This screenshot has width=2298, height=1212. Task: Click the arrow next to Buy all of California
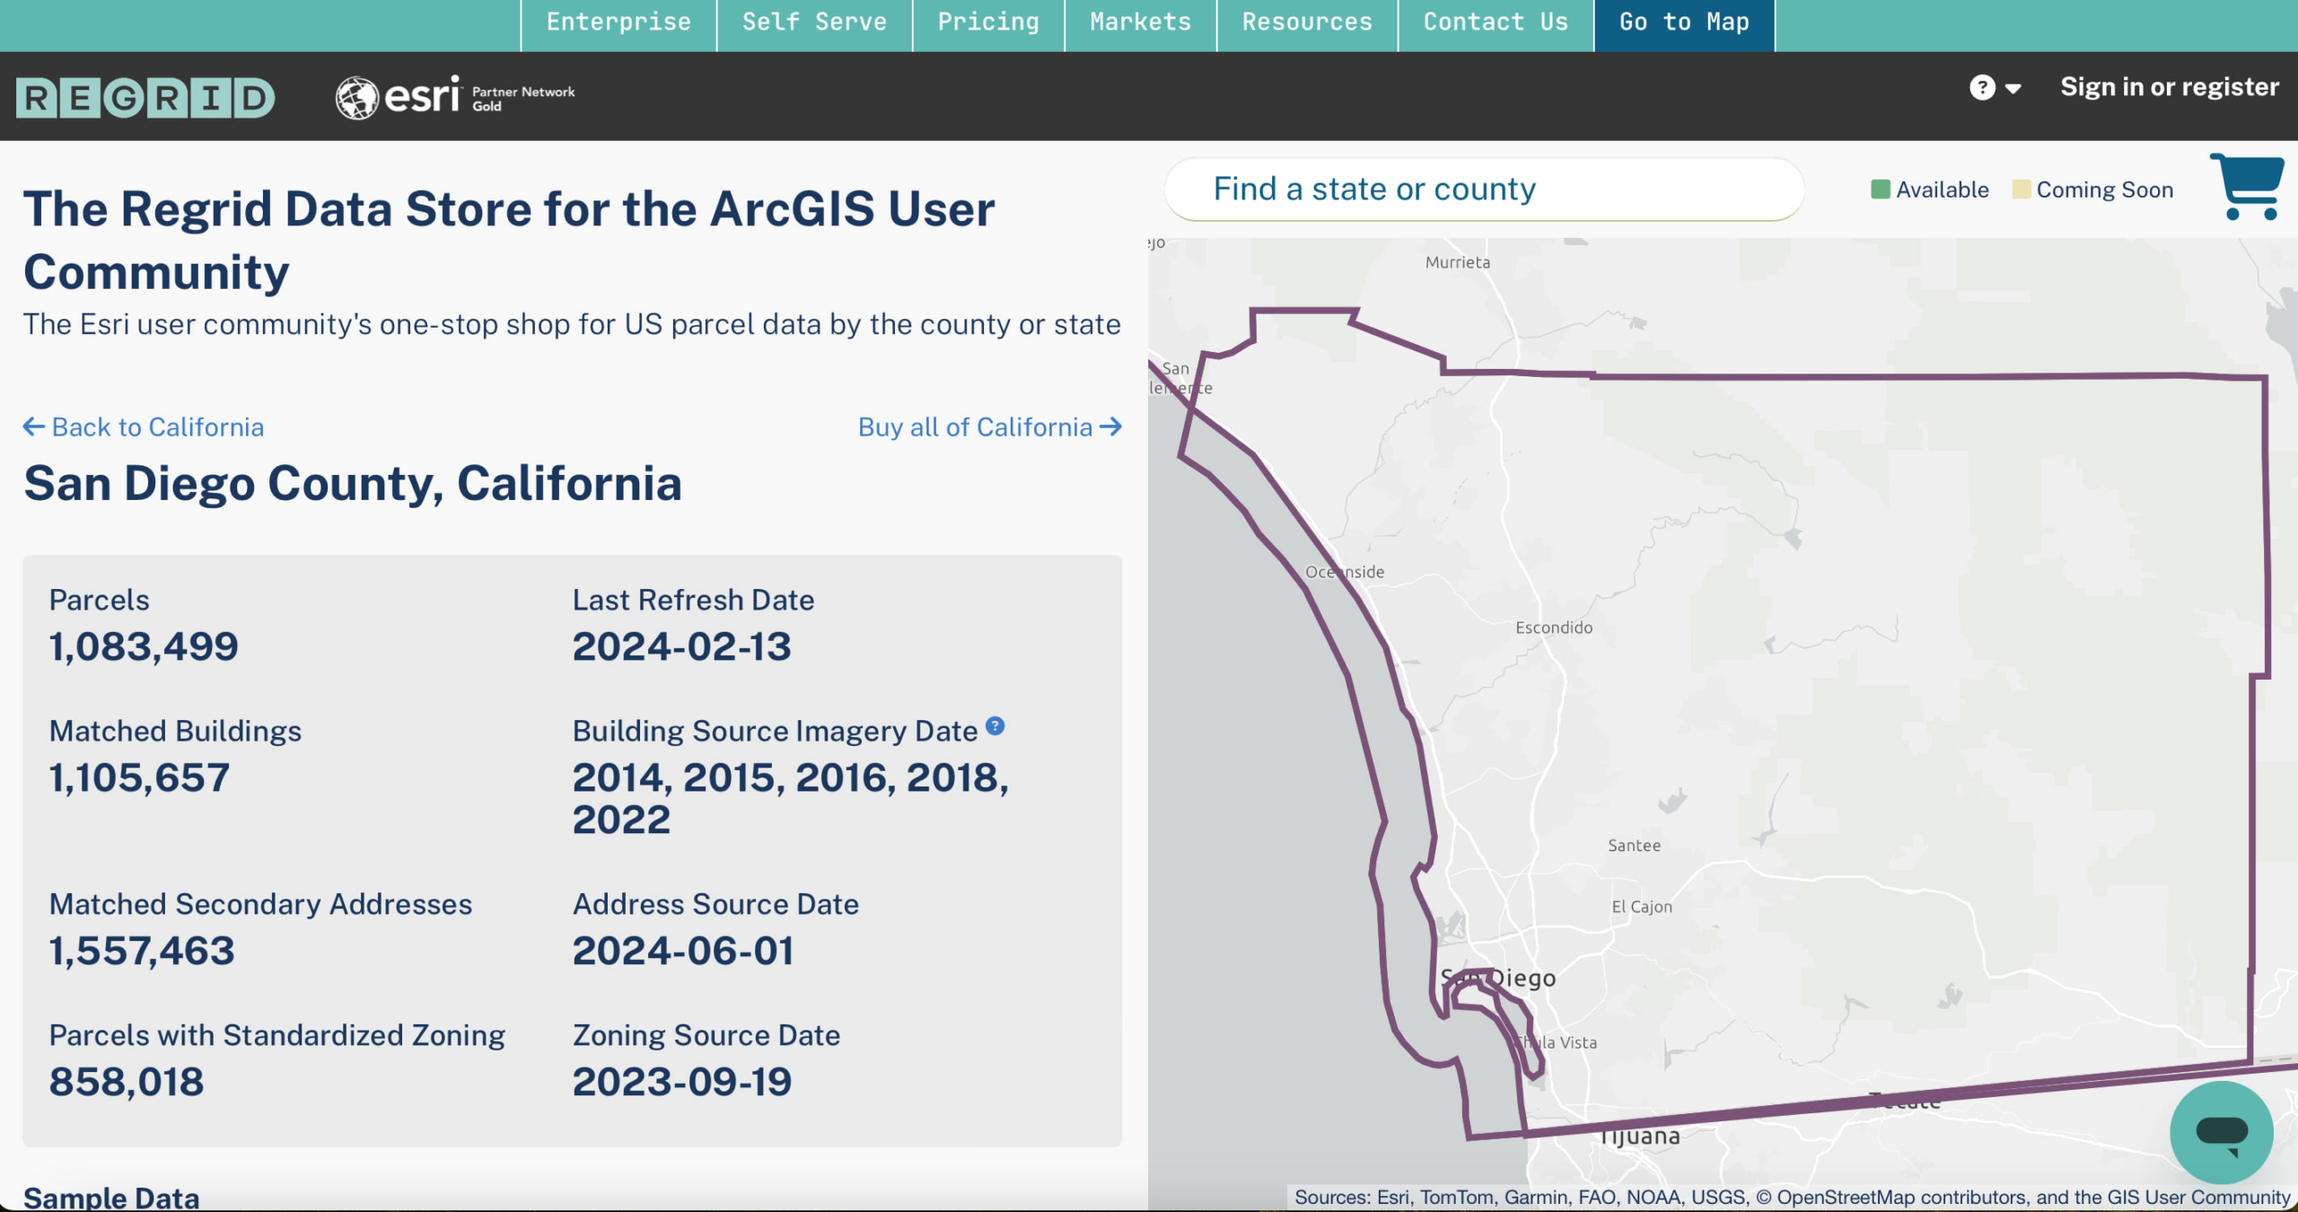click(1111, 426)
